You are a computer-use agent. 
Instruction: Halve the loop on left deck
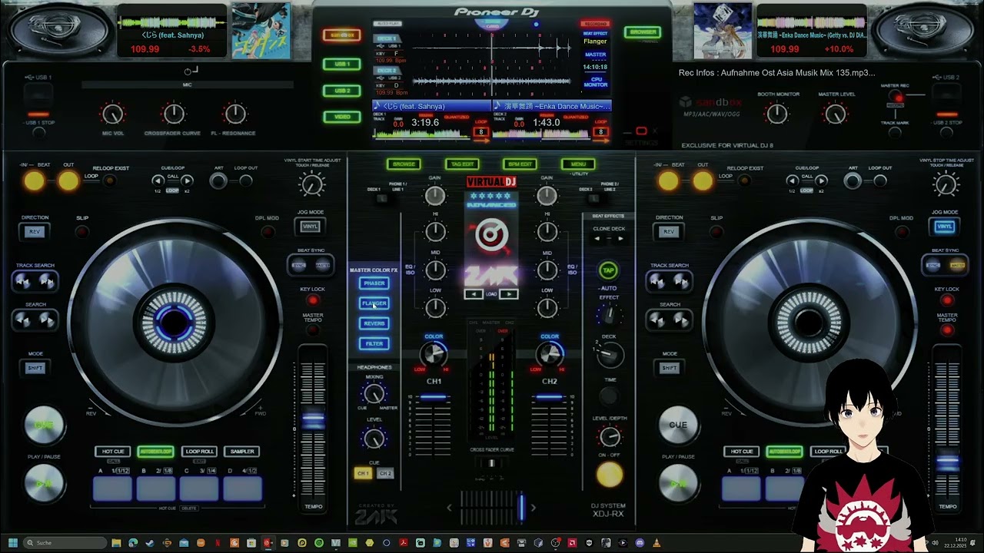click(158, 180)
